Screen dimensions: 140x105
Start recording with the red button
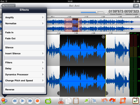click(38, 101)
